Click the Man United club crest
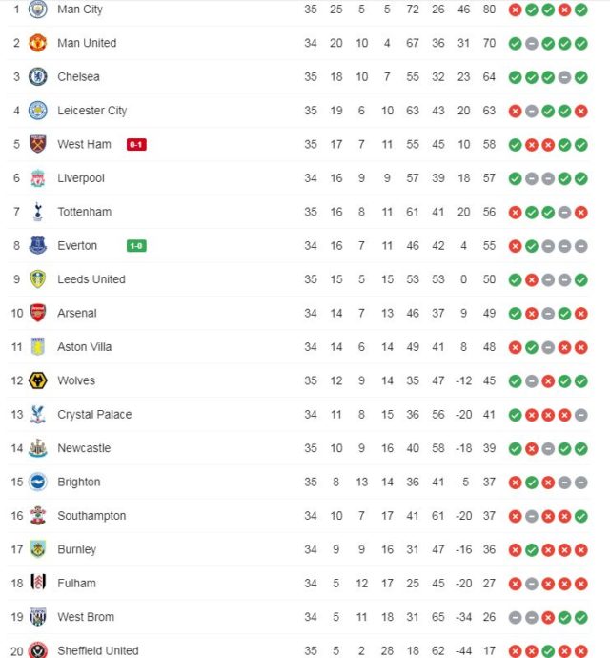The image size is (610, 658). tap(37, 43)
